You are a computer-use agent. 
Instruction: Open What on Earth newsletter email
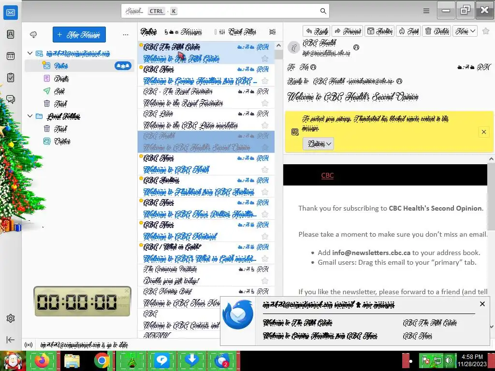[206, 253]
